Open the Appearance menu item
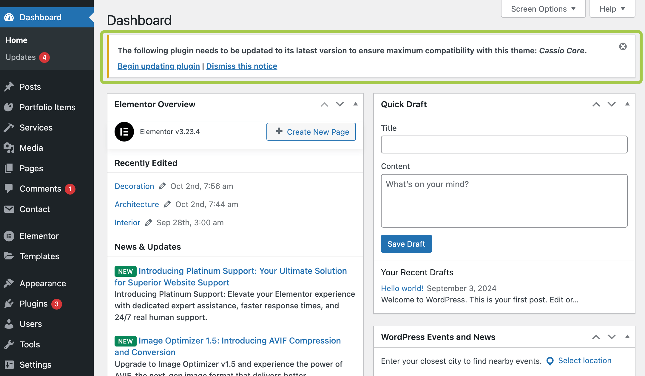645x376 pixels. [43, 283]
